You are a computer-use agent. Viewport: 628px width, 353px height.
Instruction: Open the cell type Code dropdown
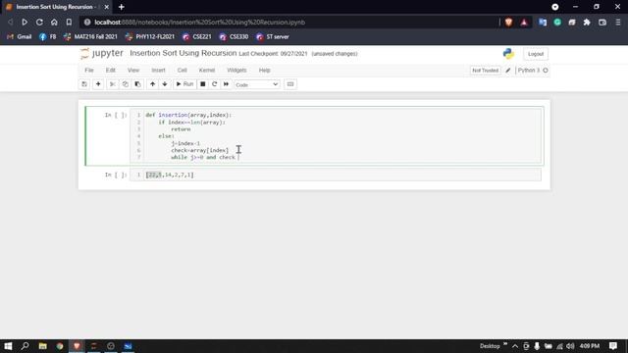pyautogui.click(x=257, y=84)
